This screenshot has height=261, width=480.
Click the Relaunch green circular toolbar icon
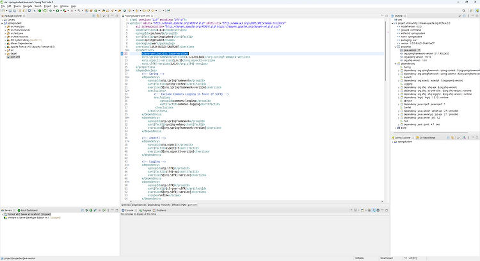pos(45,11)
